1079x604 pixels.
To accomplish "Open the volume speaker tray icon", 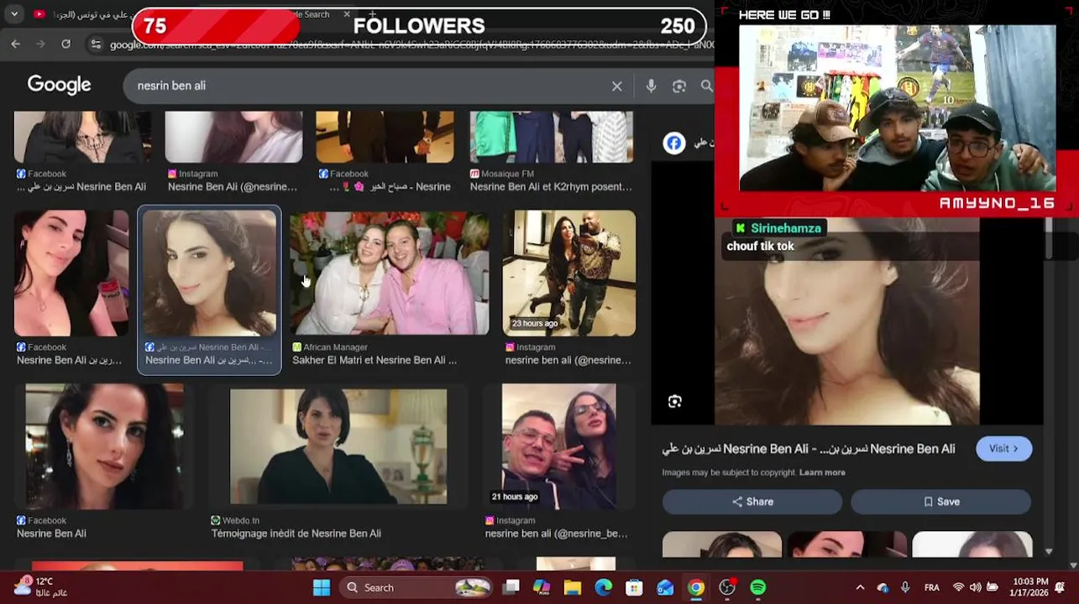I will tap(975, 587).
